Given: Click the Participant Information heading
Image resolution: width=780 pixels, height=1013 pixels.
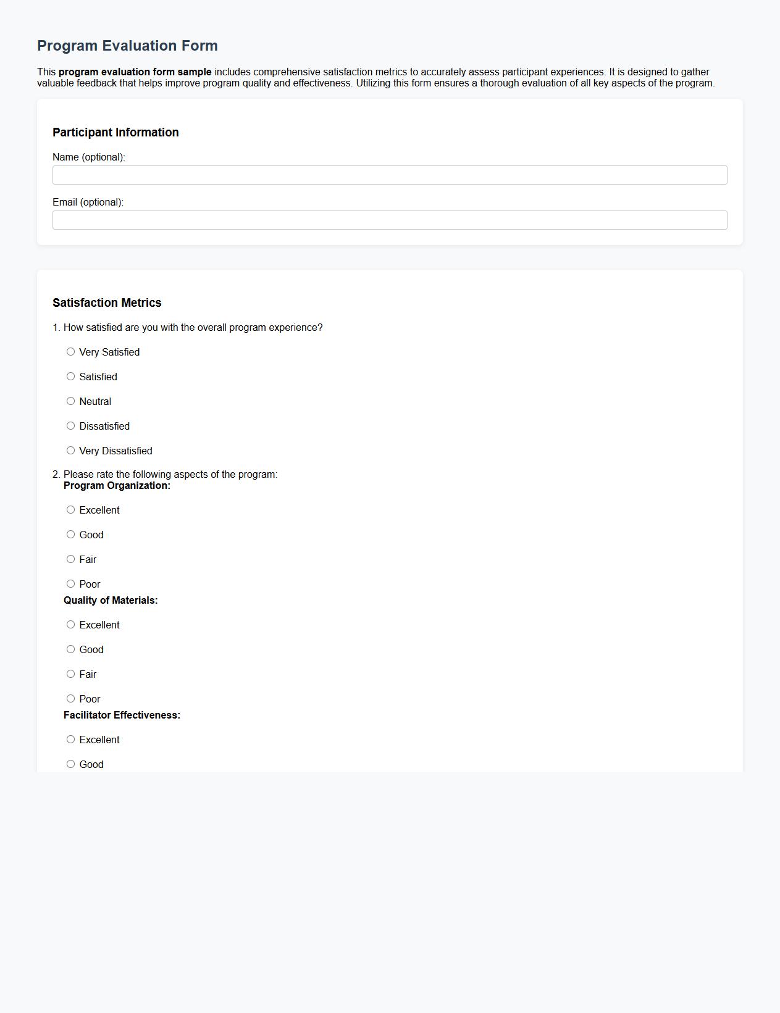Looking at the screenshot, I should (x=115, y=132).
